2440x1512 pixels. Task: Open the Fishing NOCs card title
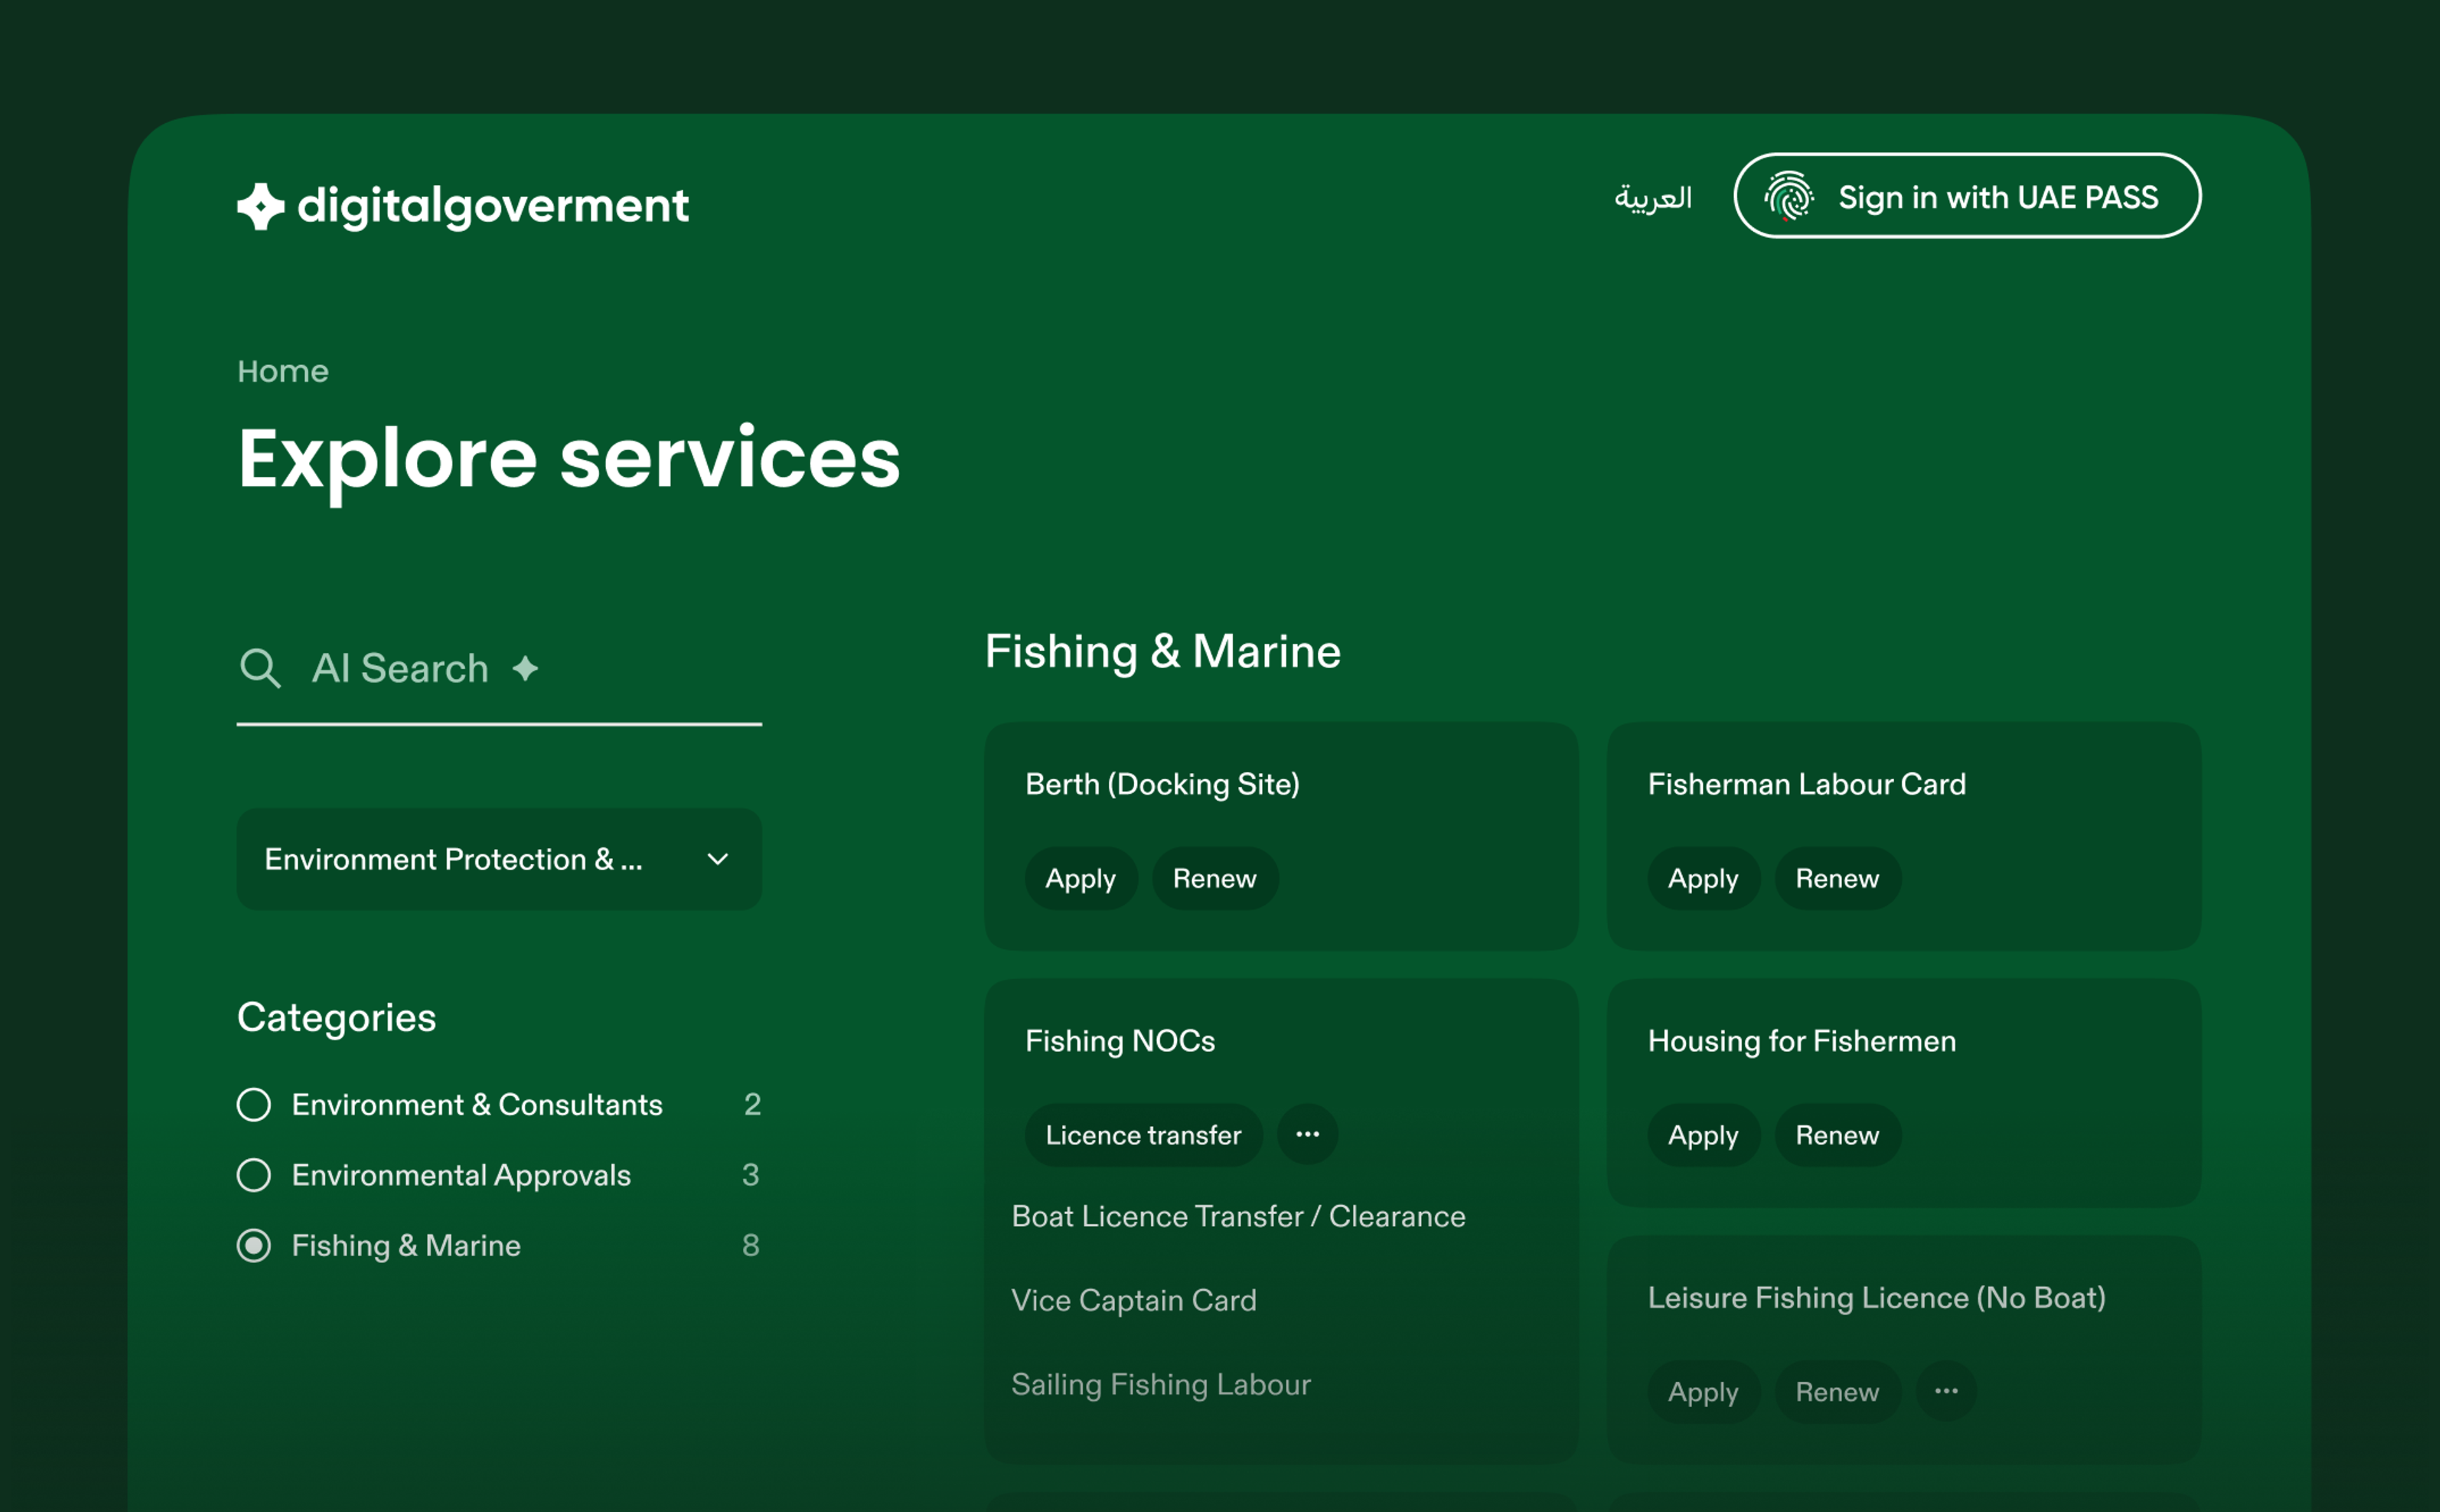[x=1120, y=1041]
